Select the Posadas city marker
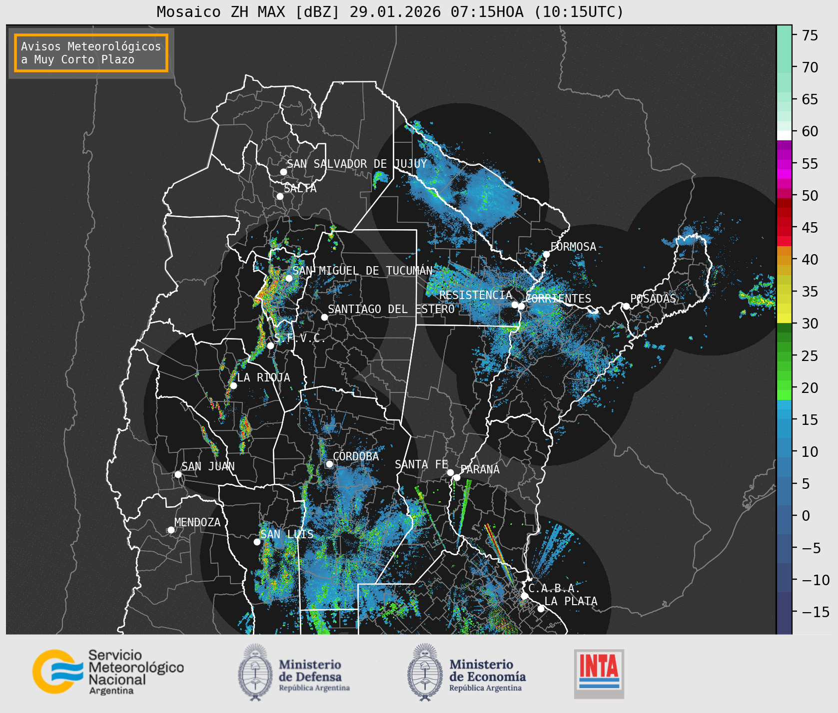This screenshot has width=838, height=713. tap(626, 306)
